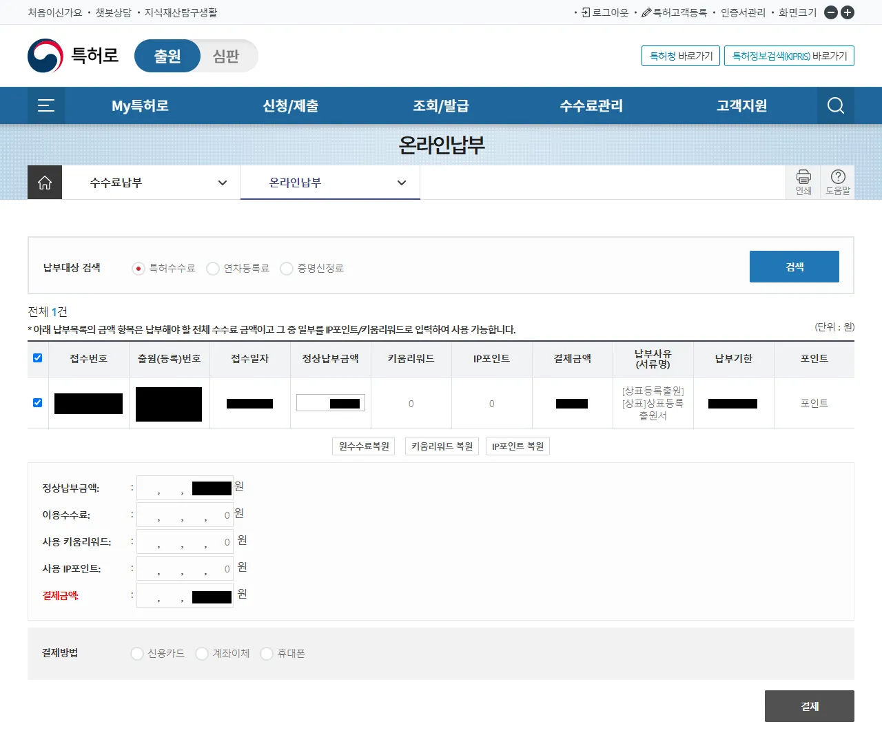The image size is (882, 744).
Task: Choose 신용카드 as payment method
Action: coord(137,654)
